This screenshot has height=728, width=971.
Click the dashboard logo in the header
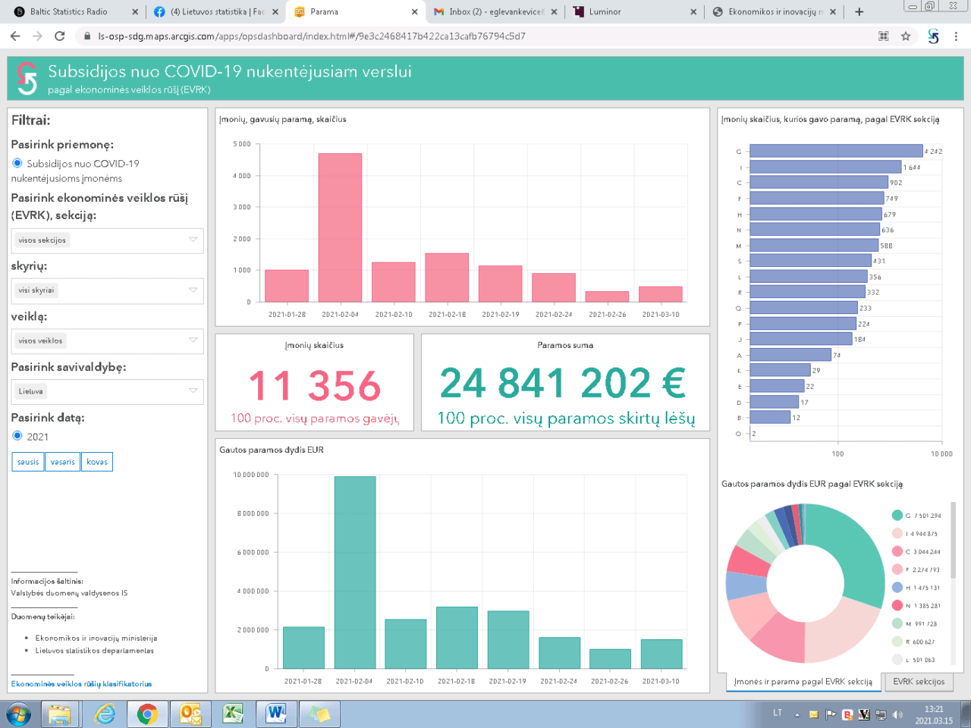pyautogui.click(x=27, y=78)
